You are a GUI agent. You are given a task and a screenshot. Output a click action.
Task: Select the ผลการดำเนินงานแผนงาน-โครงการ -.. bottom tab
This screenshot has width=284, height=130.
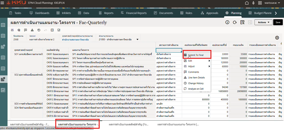click(x=78, y=125)
